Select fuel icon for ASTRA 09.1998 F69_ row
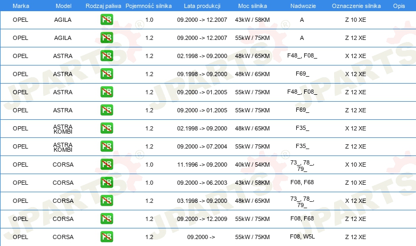Screen dimensions: 416x246 [106, 74]
